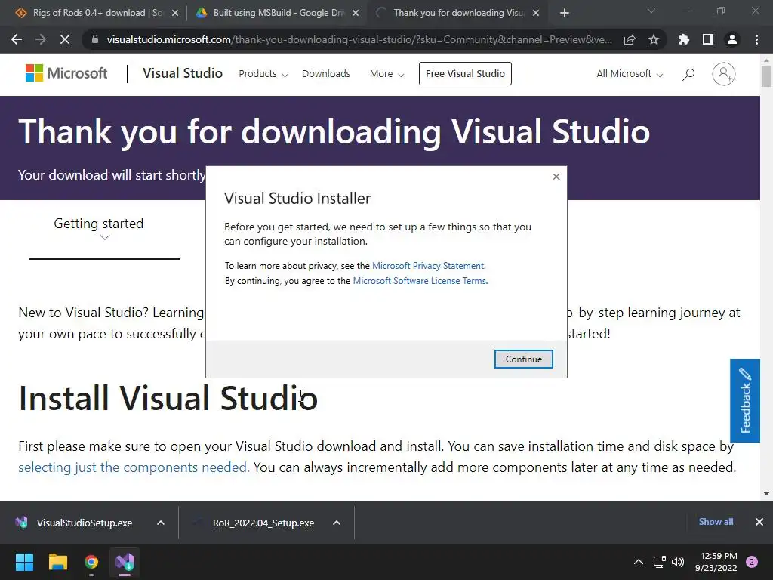Click the browser back arrow
Image resolution: width=773 pixels, height=580 pixels.
pyautogui.click(x=17, y=39)
